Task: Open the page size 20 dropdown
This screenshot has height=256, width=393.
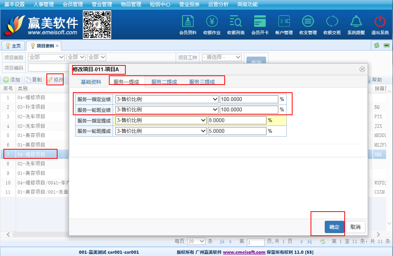Action: [x=196, y=241]
